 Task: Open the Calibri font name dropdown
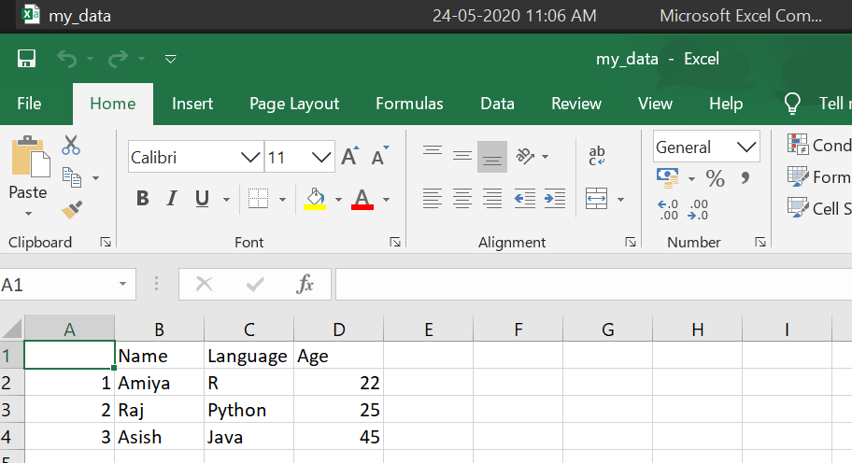pyautogui.click(x=250, y=157)
